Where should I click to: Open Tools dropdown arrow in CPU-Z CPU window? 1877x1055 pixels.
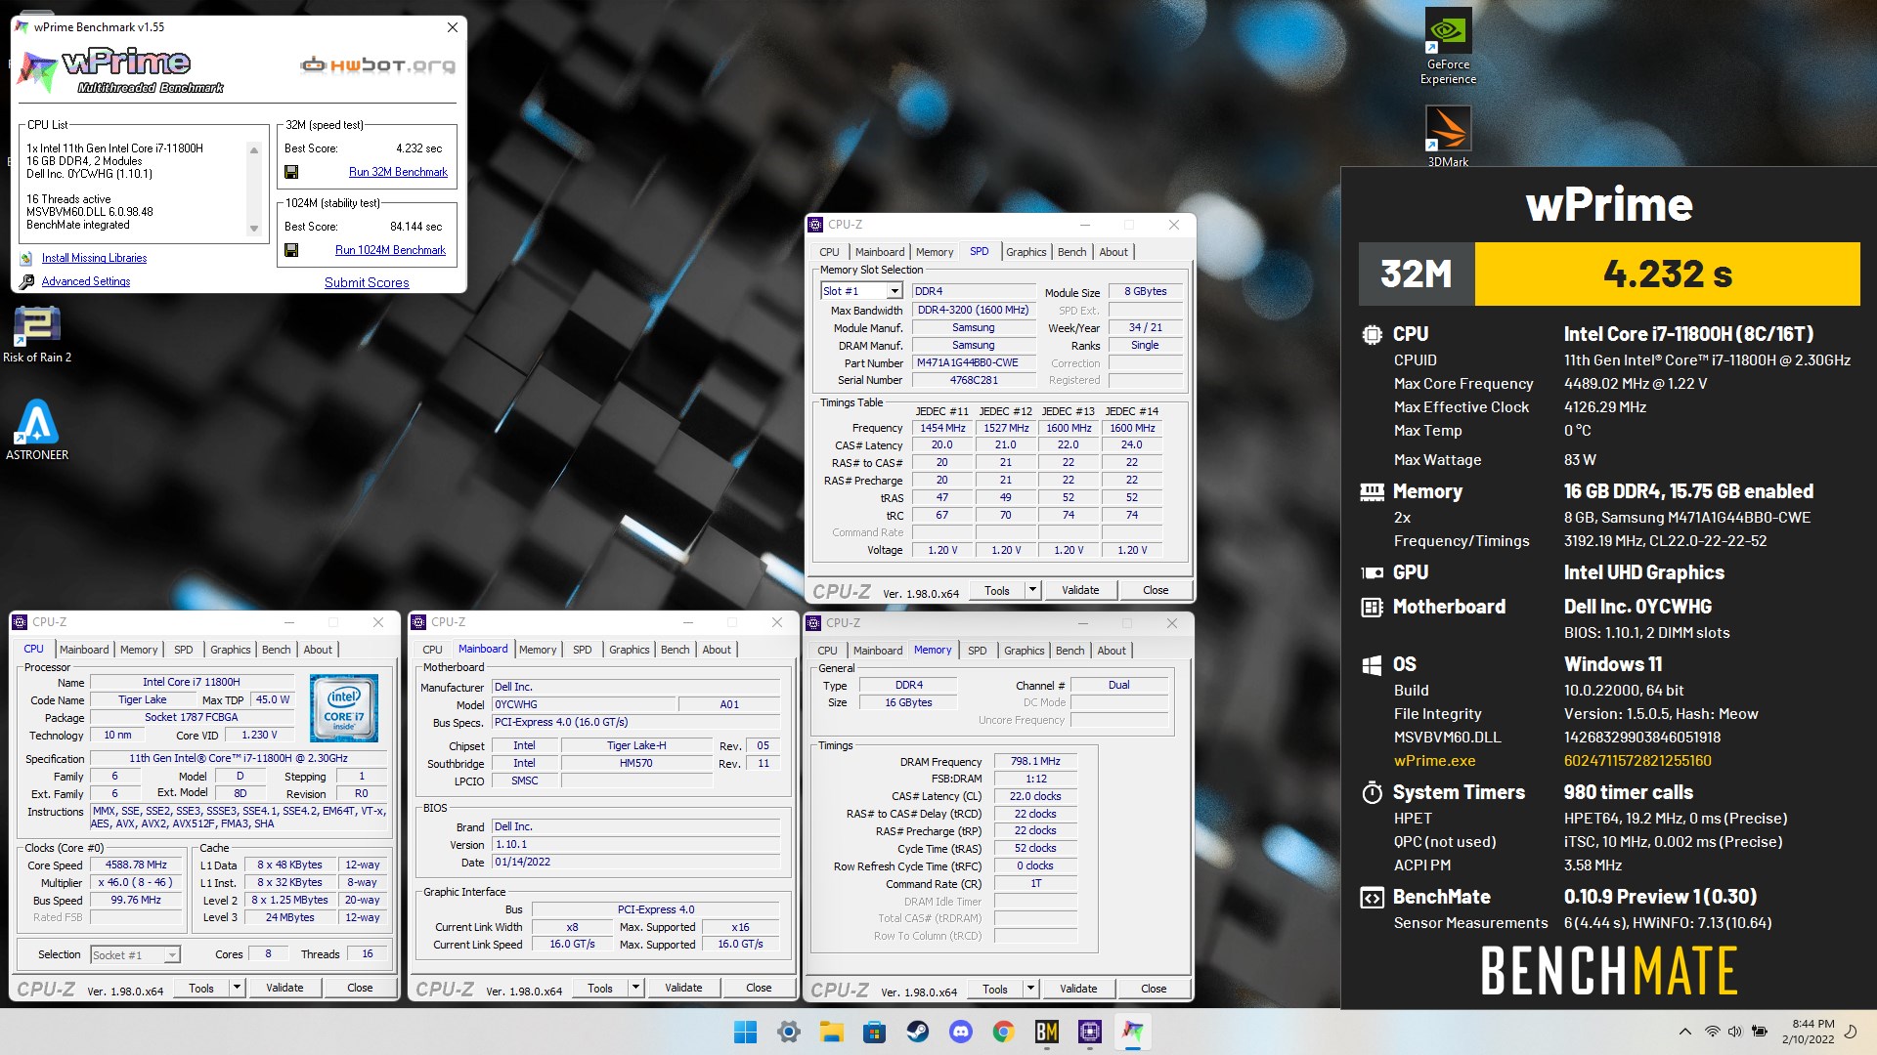click(237, 988)
